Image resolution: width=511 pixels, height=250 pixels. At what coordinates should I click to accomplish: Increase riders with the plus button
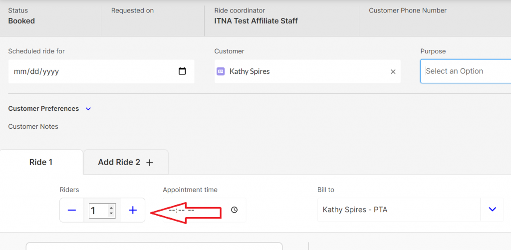click(133, 211)
